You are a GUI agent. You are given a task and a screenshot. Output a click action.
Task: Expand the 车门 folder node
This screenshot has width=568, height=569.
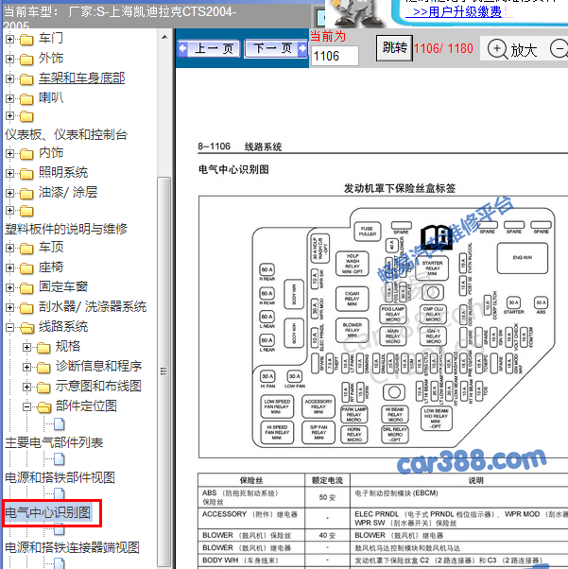(x=9, y=39)
